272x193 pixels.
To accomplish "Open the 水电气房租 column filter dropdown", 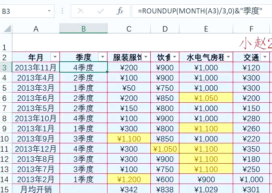I will [x=228, y=57].
